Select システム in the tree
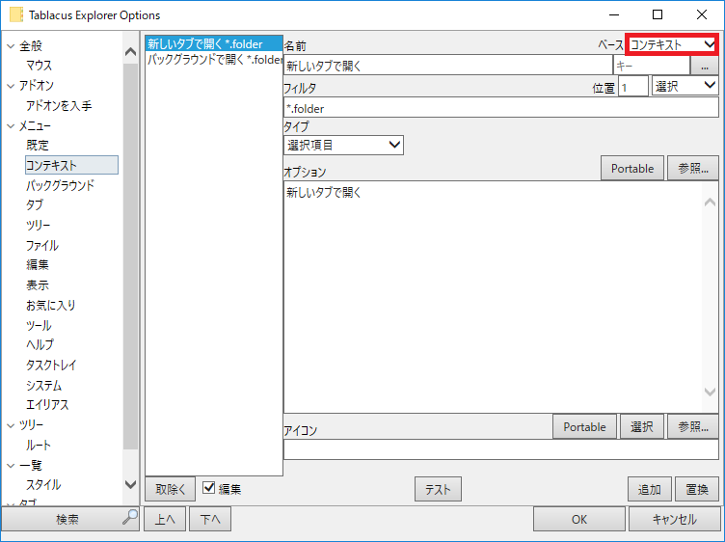 tap(43, 385)
